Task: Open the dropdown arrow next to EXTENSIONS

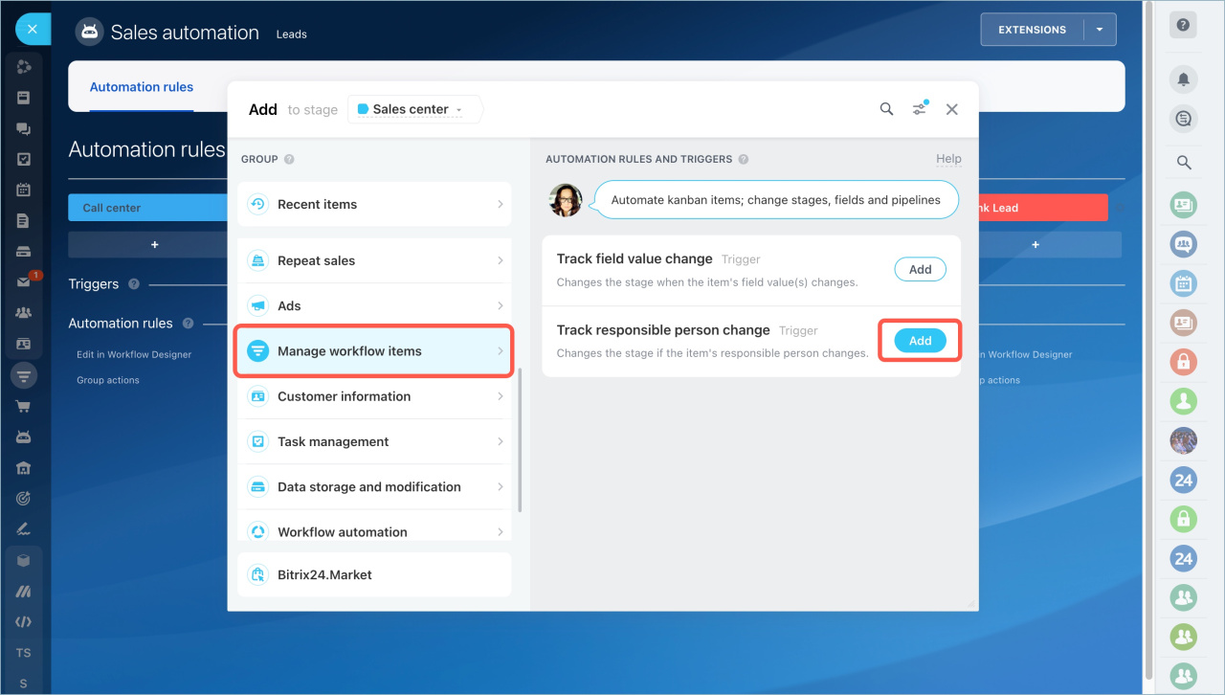Action: coord(1100,30)
